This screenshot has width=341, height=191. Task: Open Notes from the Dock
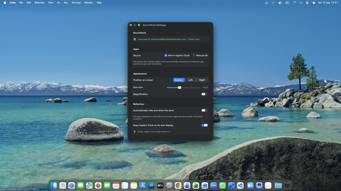134,185
